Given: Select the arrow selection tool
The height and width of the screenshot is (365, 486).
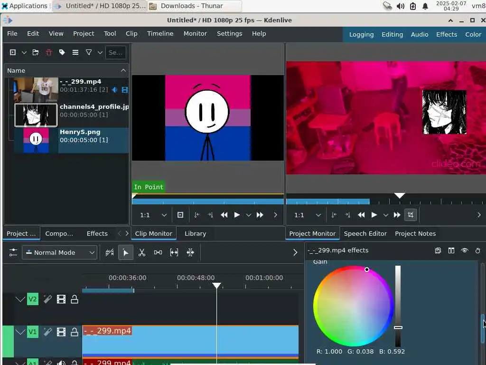Looking at the screenshot, I should (125, 253).
